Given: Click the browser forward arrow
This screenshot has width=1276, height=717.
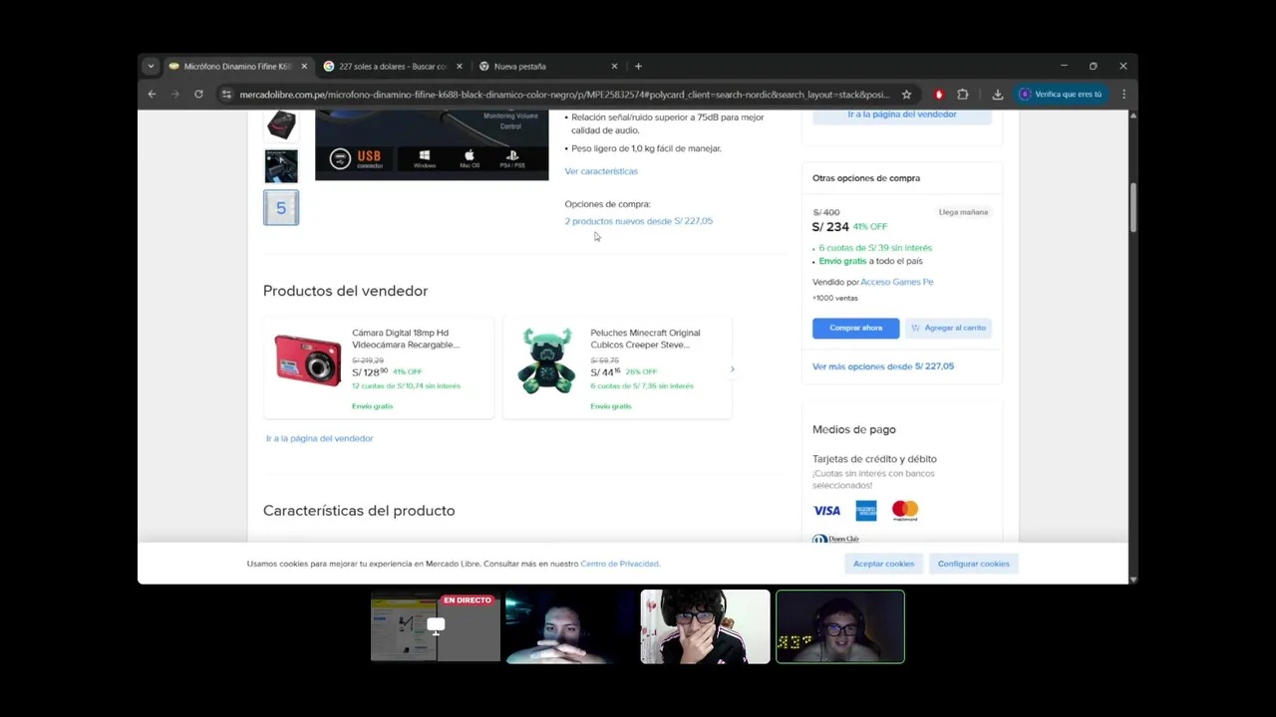Looking at the screenshot, I should coord(175,95).
